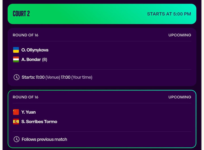Open O. Oliynykova player name
The height and width of the screenshot is (150, 204).
coord(35,50)
